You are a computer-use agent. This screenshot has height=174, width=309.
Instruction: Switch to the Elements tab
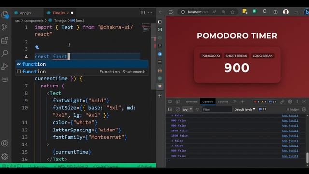coord(192,101)
